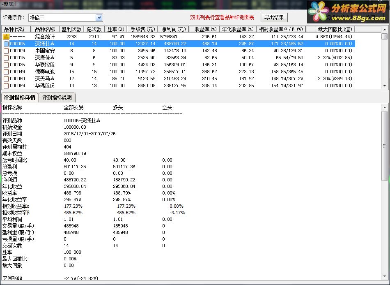Viewport: 390px width, 285px height.
Task: Sort by the 年化收益率(%) column header
Action: coord(238,29)
